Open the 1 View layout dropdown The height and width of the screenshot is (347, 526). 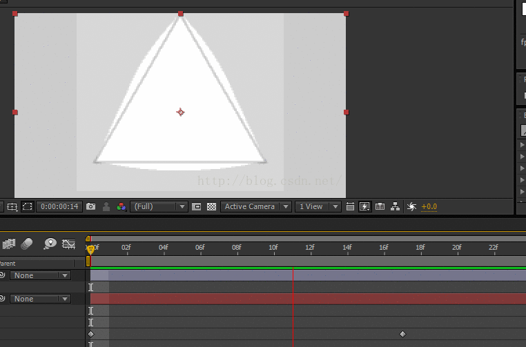(318, 206)
